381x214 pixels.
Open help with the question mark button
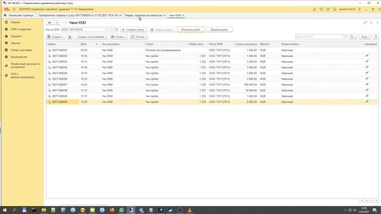376,37
